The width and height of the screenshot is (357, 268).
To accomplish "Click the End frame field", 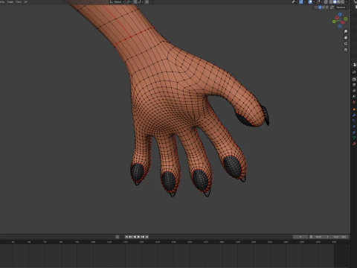I will 340,237.
